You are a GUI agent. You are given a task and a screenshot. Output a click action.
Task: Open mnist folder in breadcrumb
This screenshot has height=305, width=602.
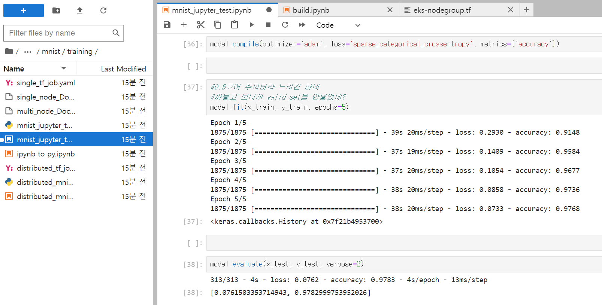[51, 51]
